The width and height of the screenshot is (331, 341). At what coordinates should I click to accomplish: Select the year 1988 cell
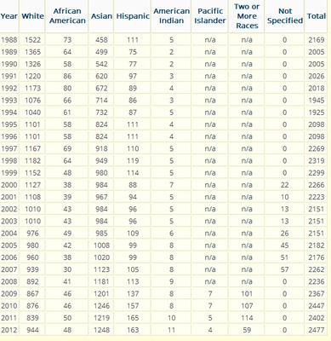coord(9,40)
